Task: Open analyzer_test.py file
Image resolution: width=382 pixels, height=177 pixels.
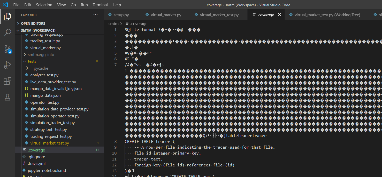Action: pos(59,75)
